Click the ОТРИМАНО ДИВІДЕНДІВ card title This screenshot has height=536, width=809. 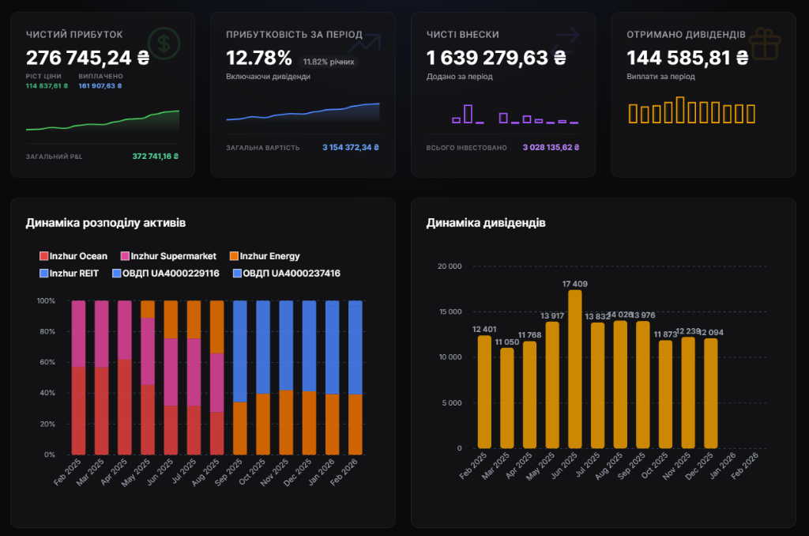click(686, 35)
